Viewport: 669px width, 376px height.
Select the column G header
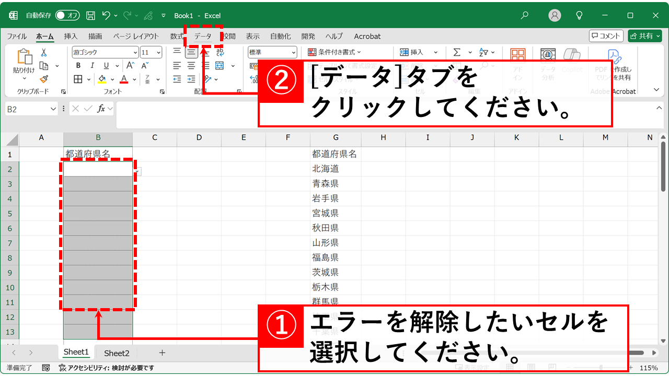coord(336,137)
